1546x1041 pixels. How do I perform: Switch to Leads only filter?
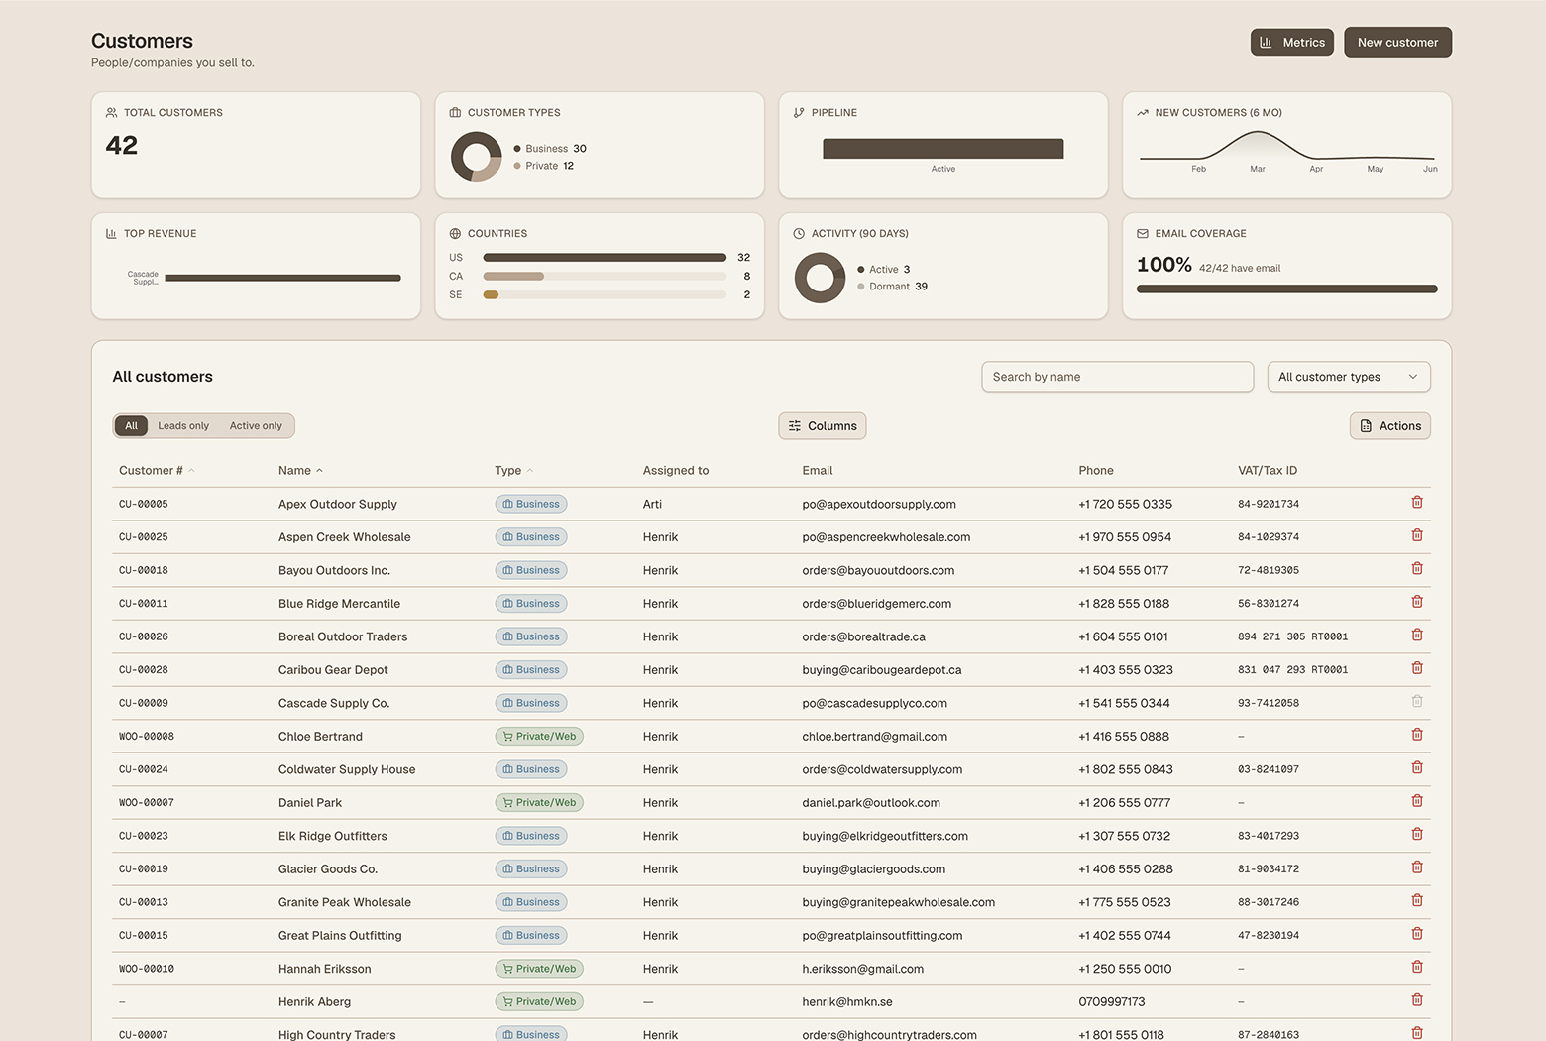183,426
